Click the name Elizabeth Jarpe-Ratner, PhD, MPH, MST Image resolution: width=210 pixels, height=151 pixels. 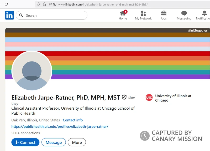(66, 97)
